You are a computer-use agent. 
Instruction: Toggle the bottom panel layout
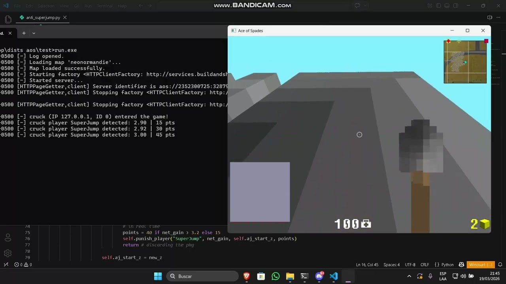(447, 6)
